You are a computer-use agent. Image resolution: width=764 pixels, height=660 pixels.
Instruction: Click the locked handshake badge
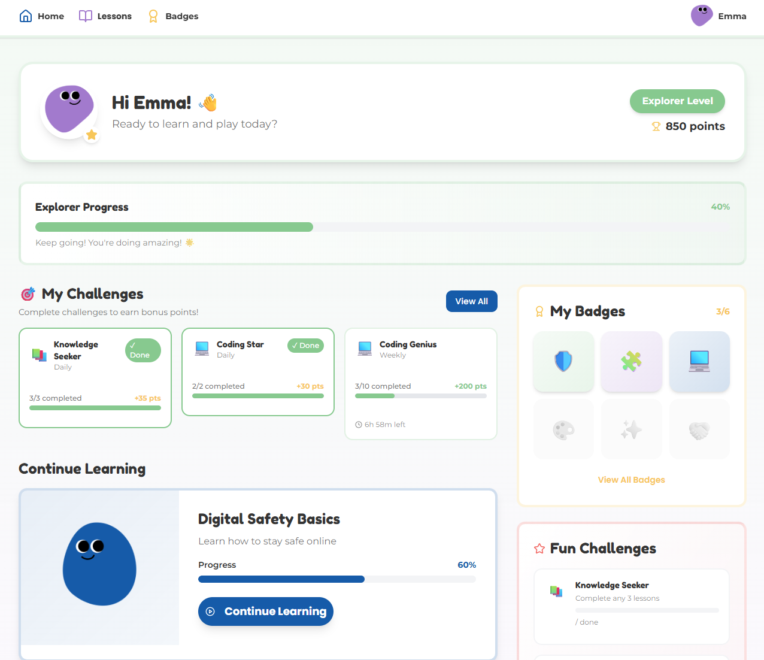click(699, 428)
